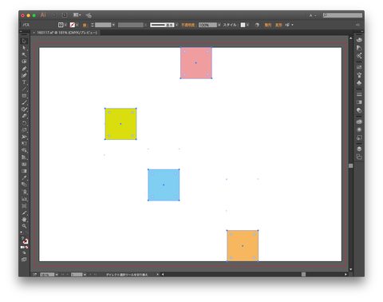Image resolution: width=383 pixels, height=302 pixels.
Task: Expand the stroke weight dropdown
Action: [x=113, y=25]
